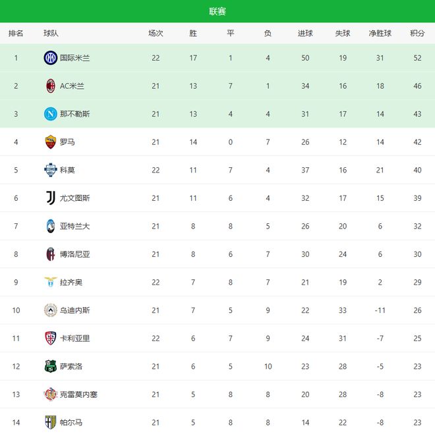Click the Cagliari team crest

51,339
